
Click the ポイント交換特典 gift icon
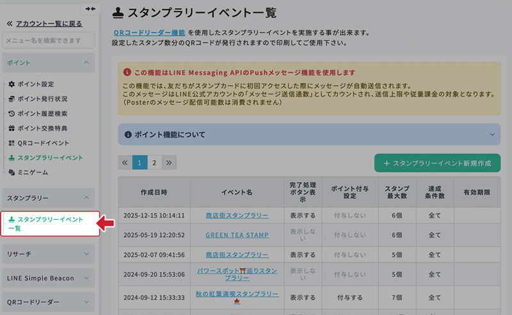[11, 128]
